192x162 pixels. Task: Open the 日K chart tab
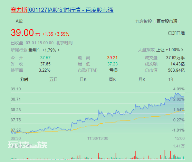click(x=83, y=80)
